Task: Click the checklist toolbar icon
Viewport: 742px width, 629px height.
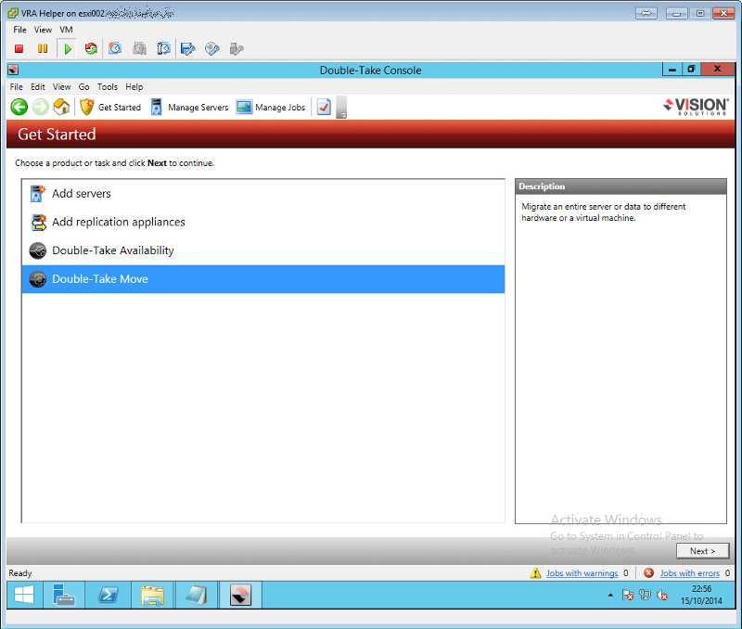Action: click(324, 107)
